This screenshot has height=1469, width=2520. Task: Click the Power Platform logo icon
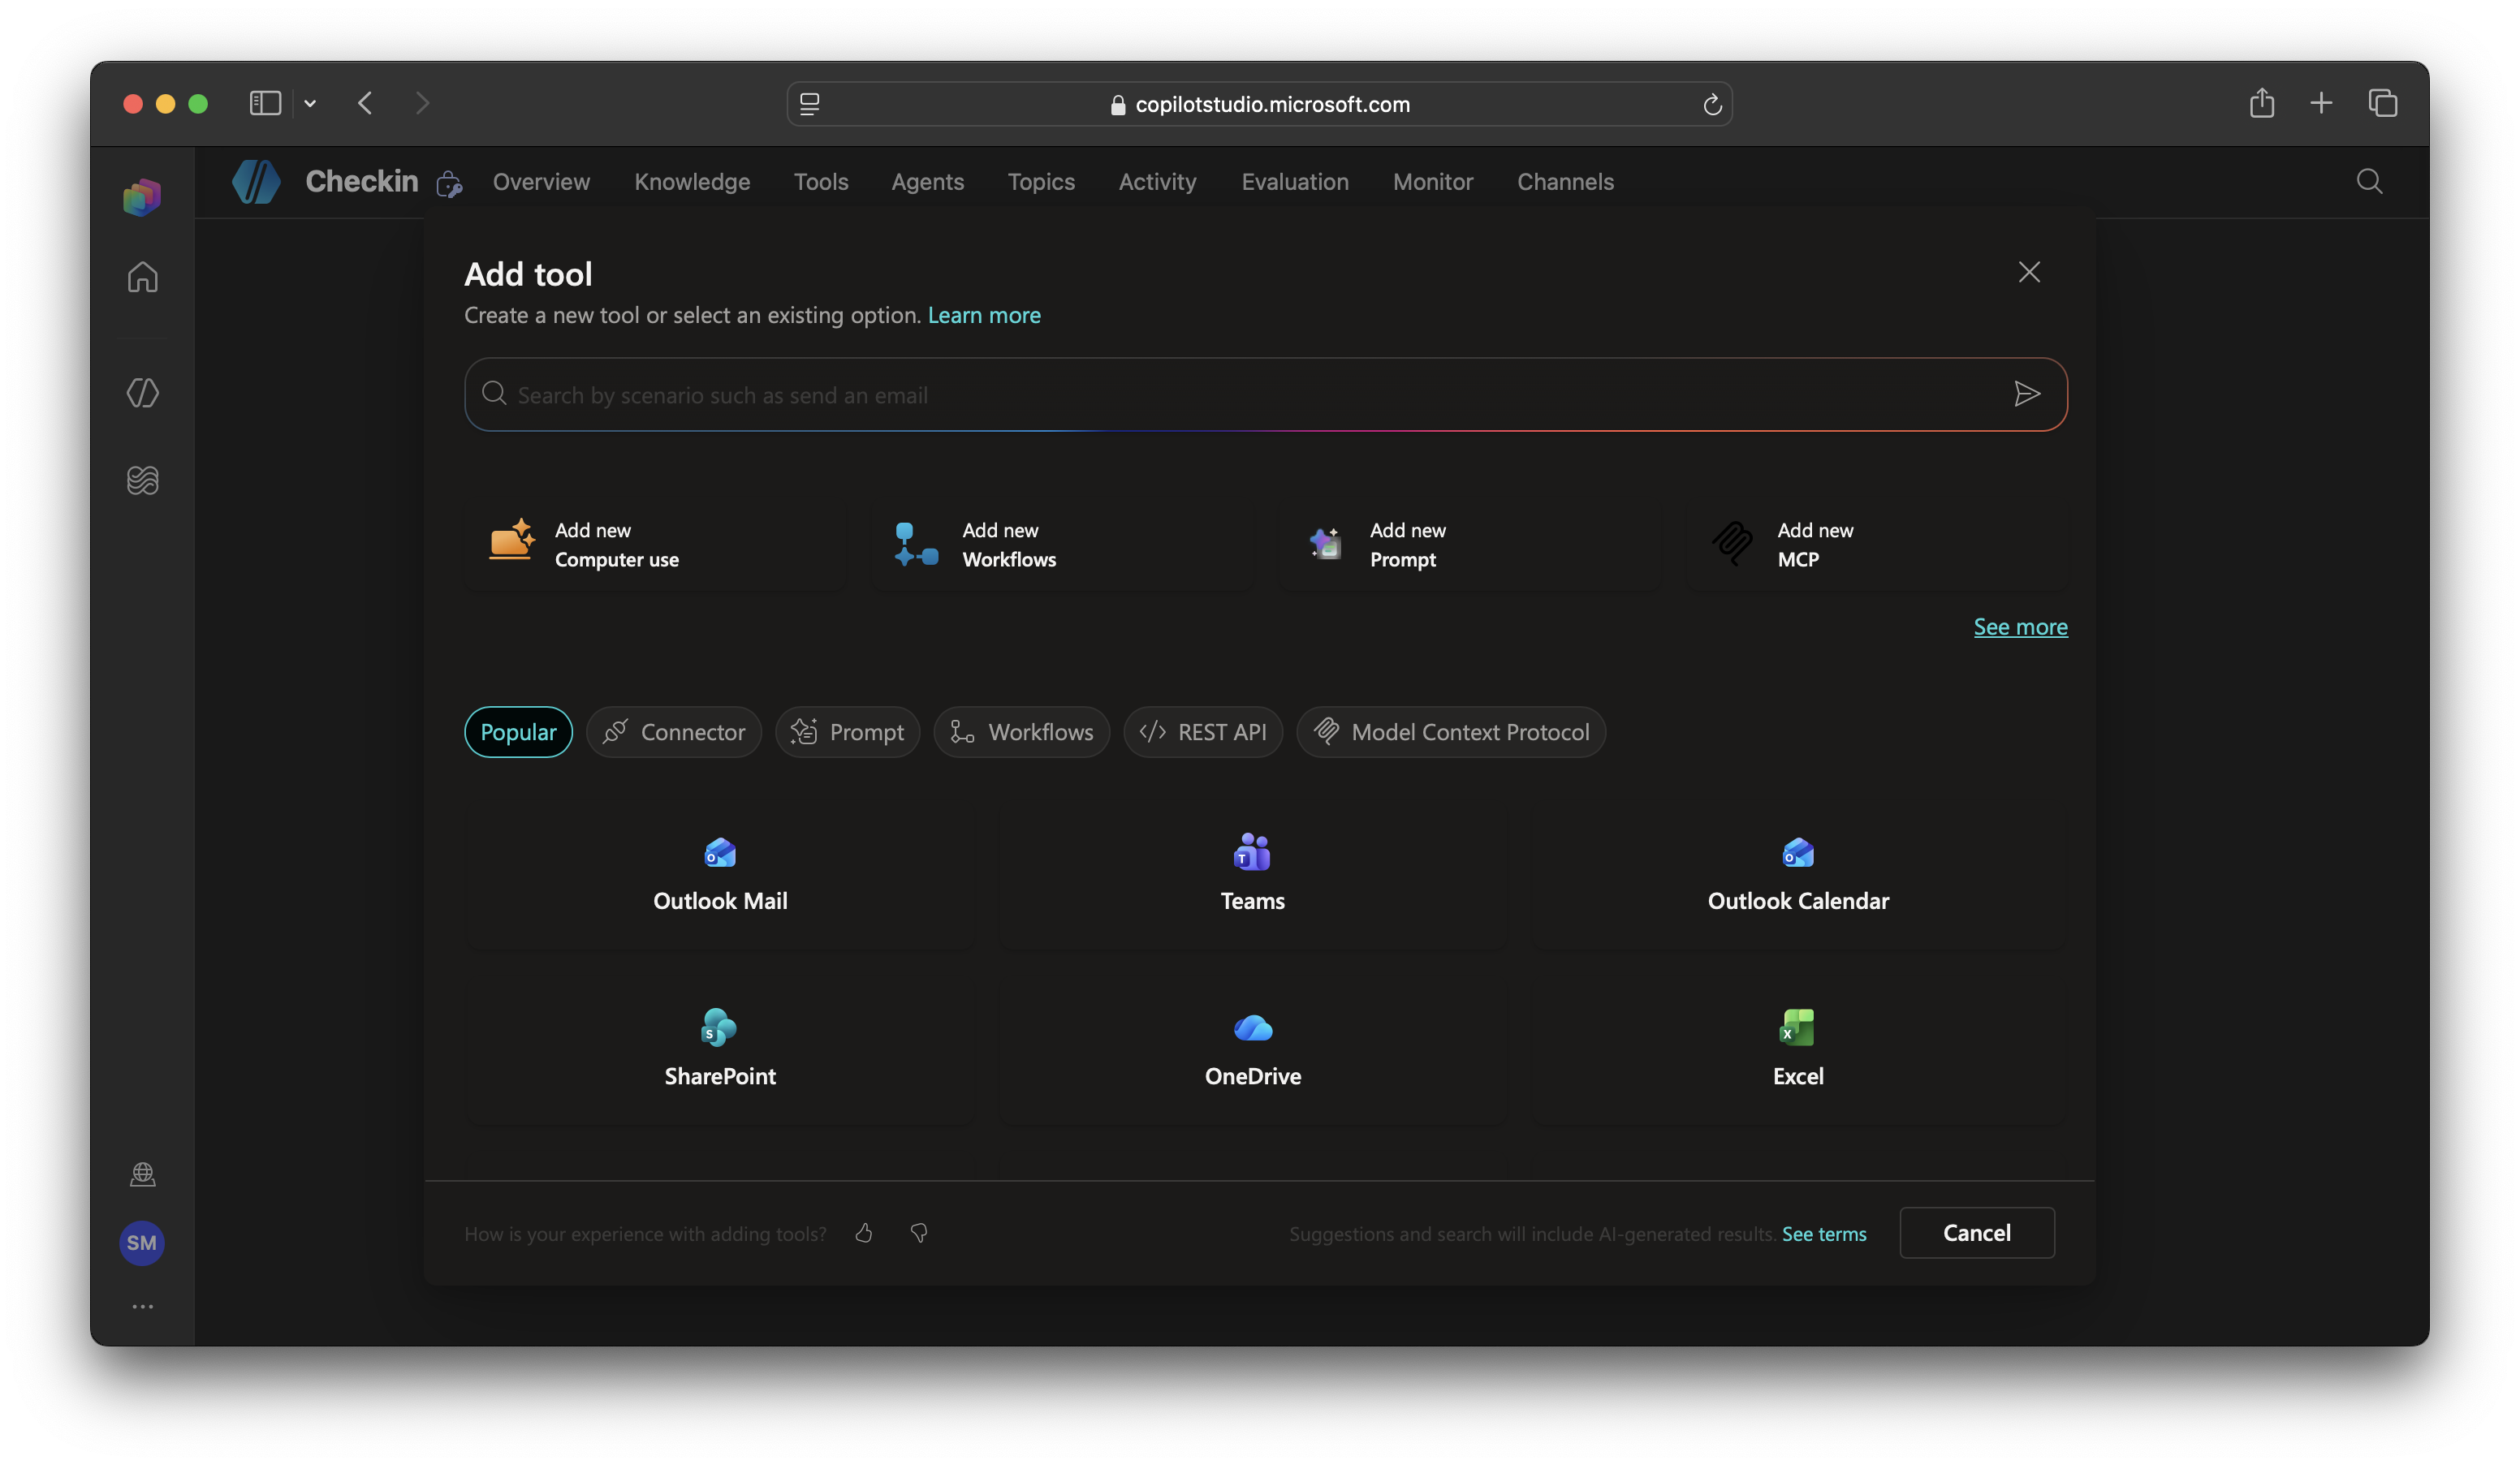[142, 197]
